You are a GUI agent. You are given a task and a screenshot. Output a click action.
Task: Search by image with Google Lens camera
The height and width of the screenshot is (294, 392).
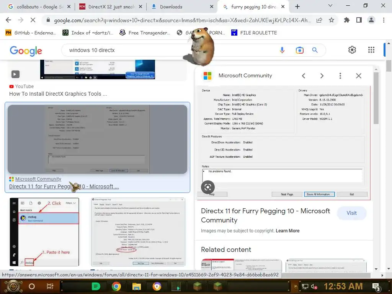click(x=299, y=50)
